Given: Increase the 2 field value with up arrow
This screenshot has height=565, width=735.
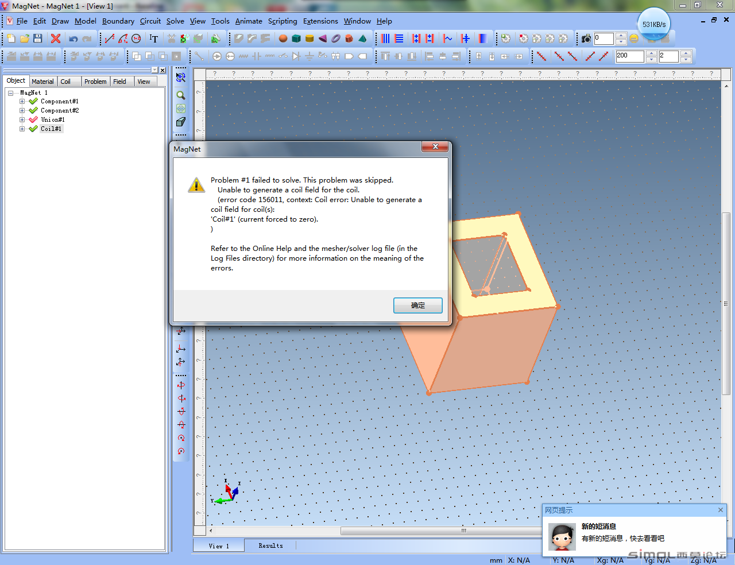Looking at the screenshot, I should 686,53.
